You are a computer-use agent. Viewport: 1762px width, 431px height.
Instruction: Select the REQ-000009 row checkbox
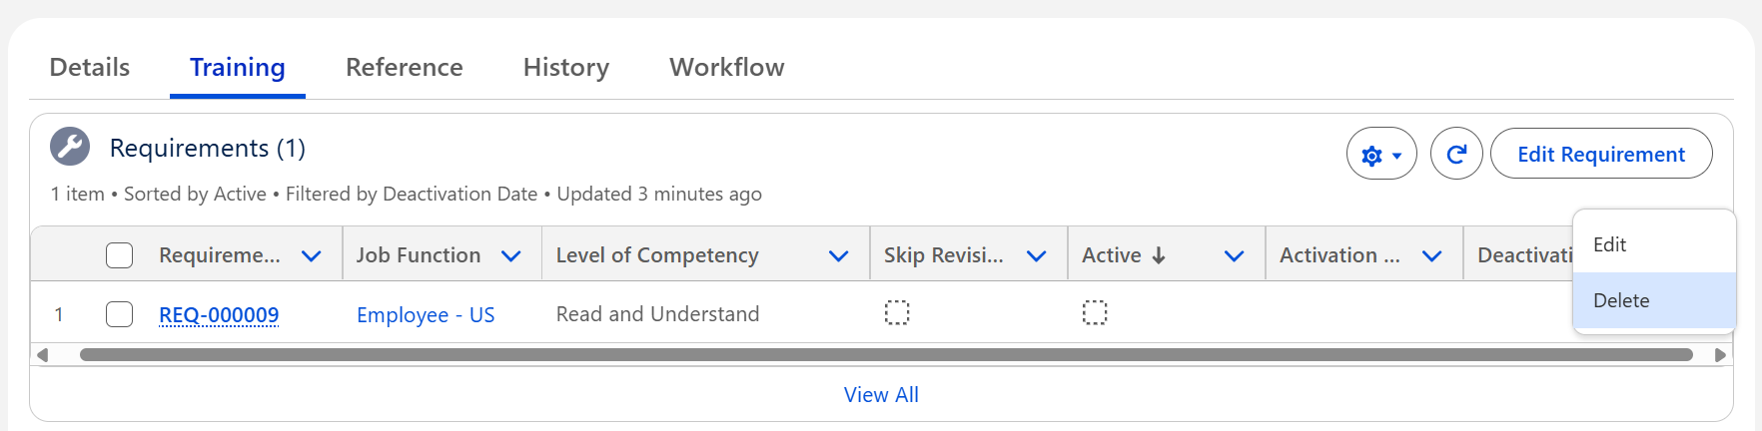pos(120,314)
